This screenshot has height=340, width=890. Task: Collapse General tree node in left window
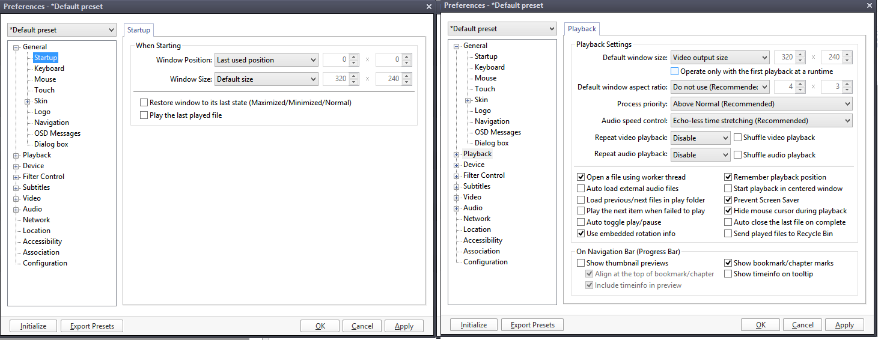point(16,47)
